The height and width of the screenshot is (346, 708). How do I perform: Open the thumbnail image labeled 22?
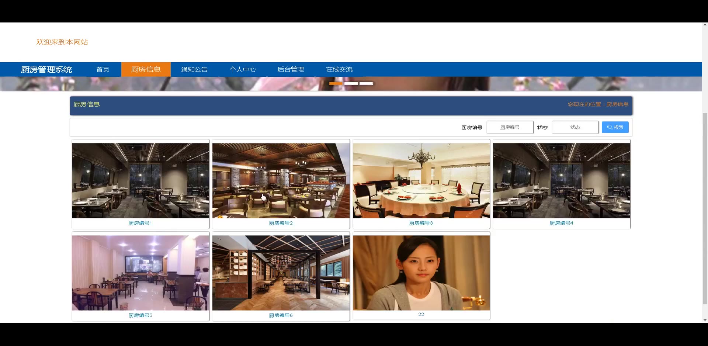click(421, 273)
